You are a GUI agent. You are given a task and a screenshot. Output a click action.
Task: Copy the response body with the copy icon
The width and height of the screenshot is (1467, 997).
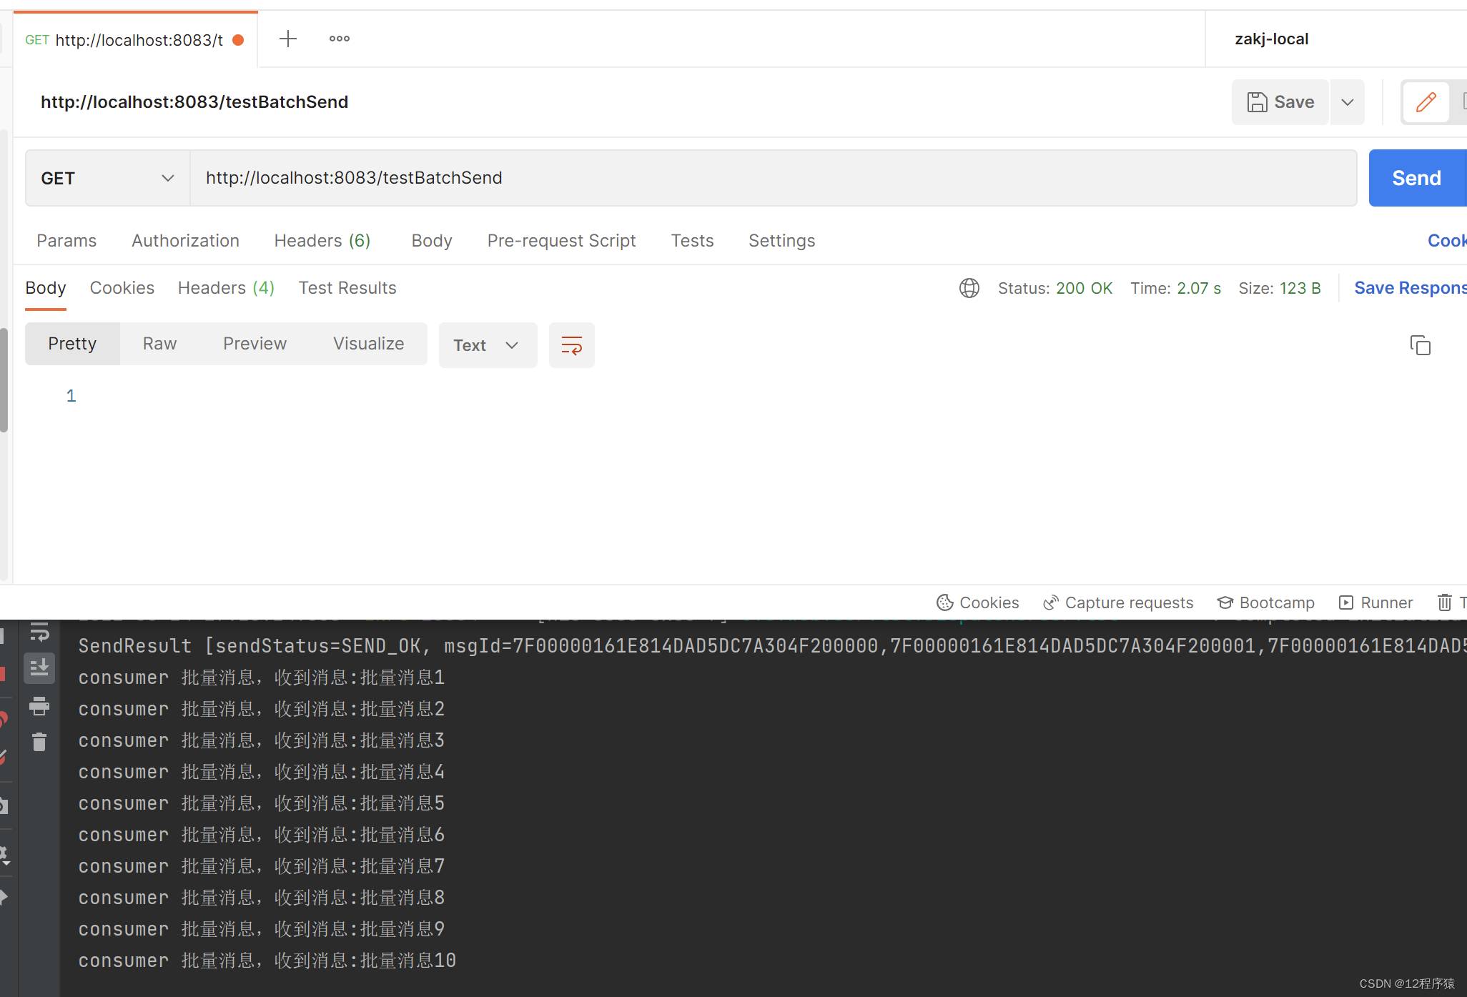[x=1420, y=346]
